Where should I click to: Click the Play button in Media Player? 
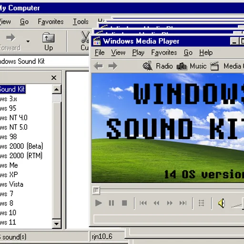98,203
